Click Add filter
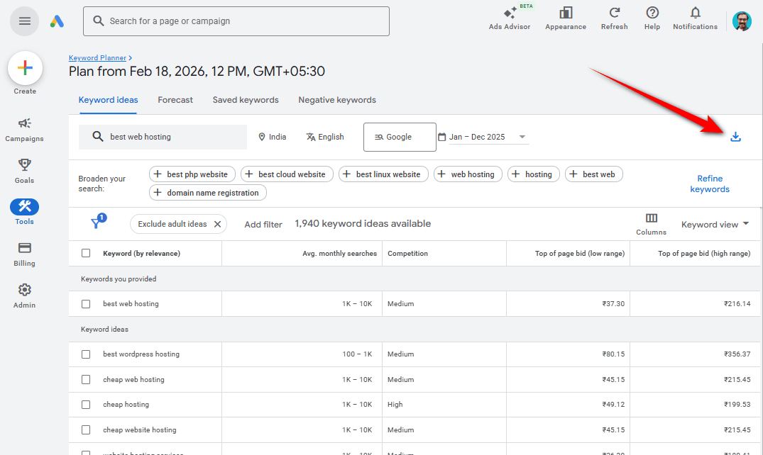Image resolution: width=763 pixels, height=455 pixels. (x=263, y=225)
